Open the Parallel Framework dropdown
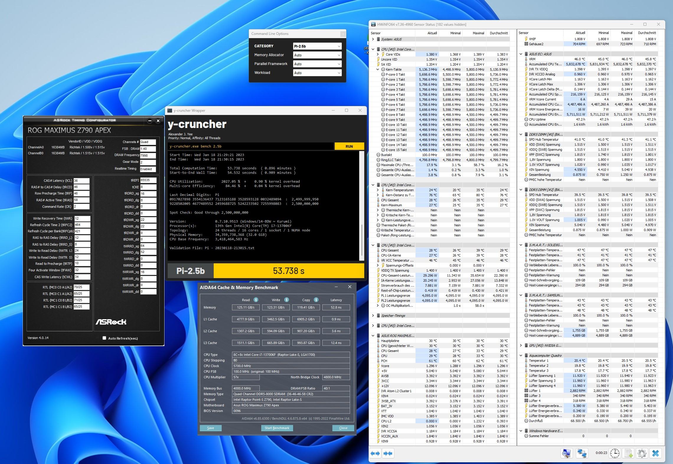 (317, 64)
